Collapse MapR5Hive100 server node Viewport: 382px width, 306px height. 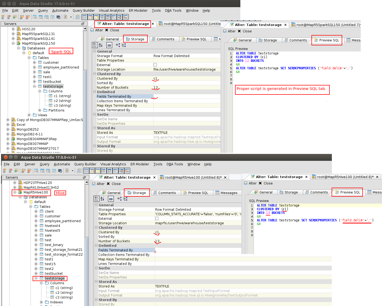[x=15, y=192]
